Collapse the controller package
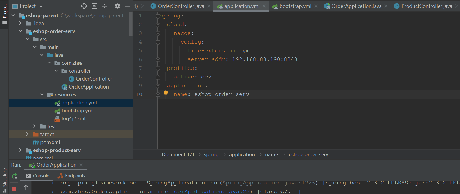 pyautogui.click(x=56, y=71)
